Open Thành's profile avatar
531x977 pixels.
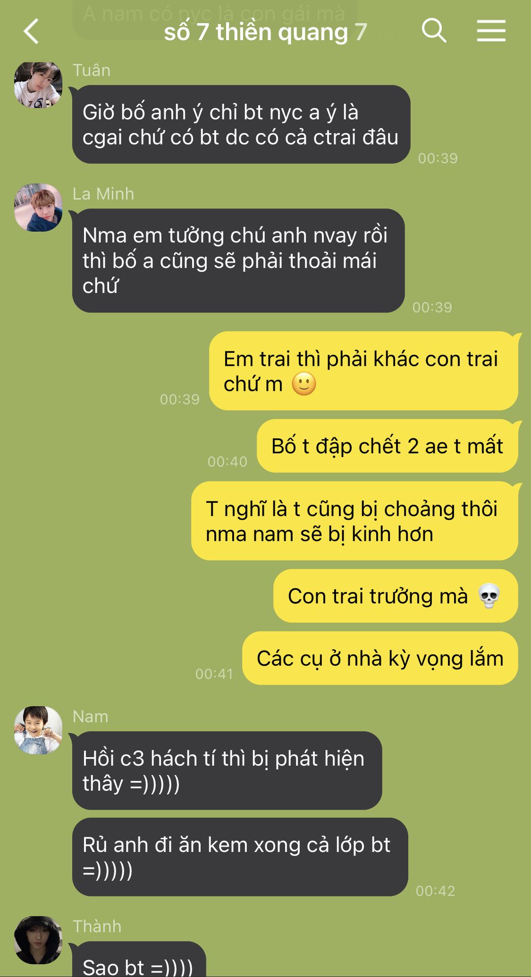click(38, 940)
